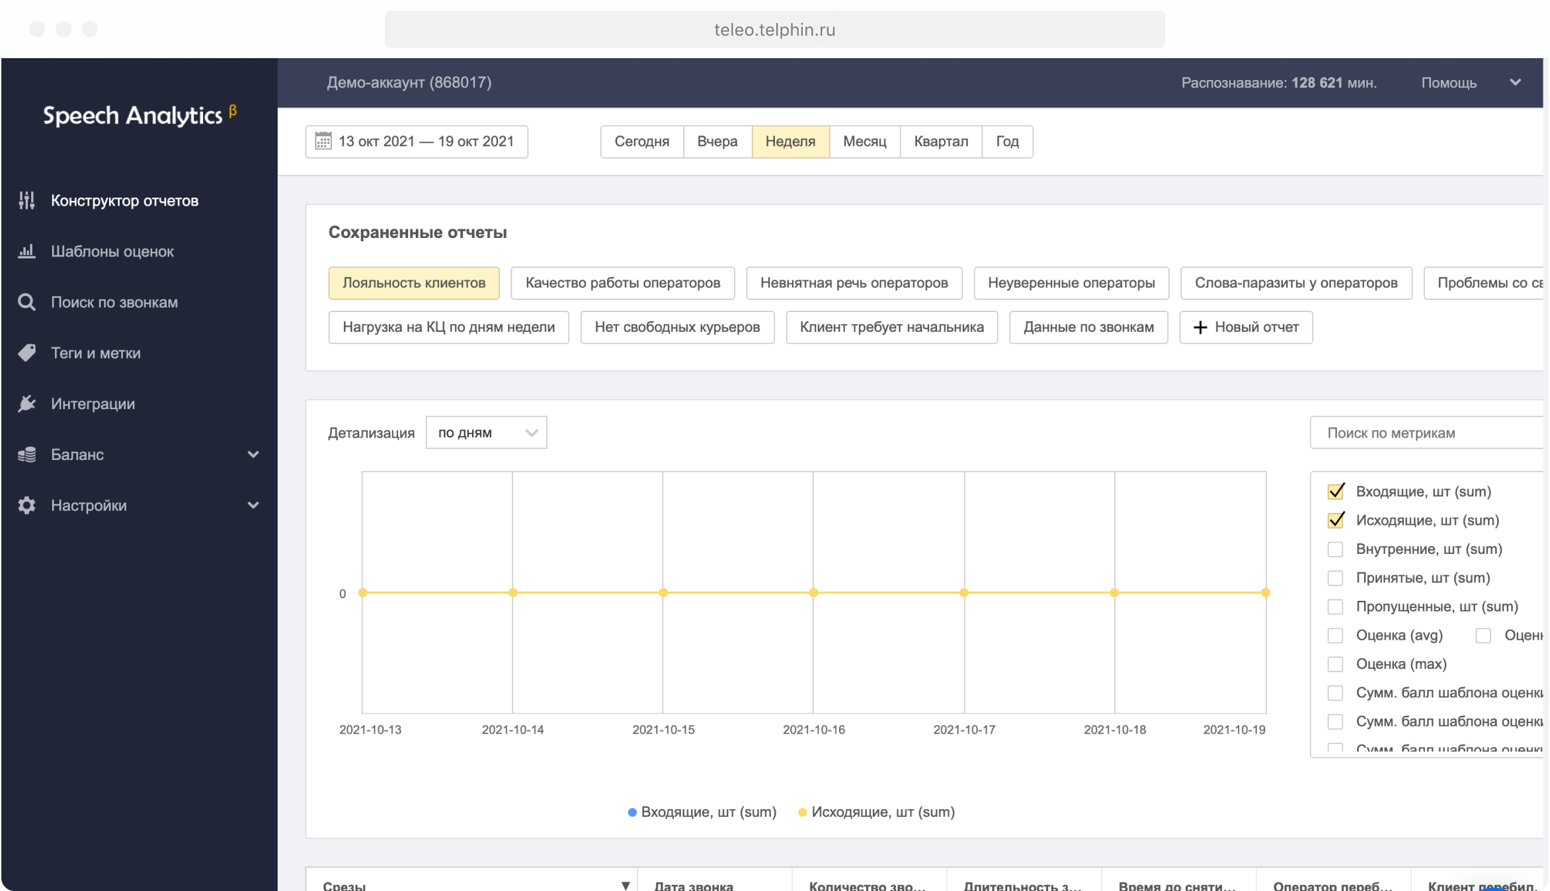
Task: Navigate to Шаблоны оценок section
Action: click(112, 251)
